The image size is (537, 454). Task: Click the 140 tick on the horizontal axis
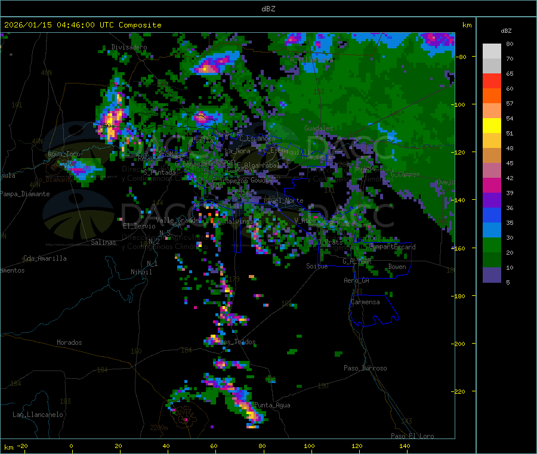(x=405, y=446)
